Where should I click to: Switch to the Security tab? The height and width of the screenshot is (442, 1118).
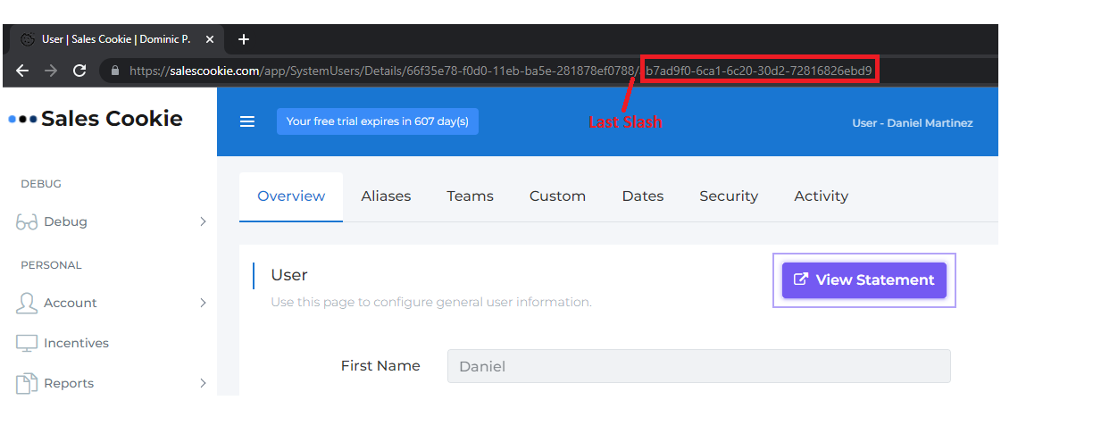pyautogui.click(x=729, y=196)
